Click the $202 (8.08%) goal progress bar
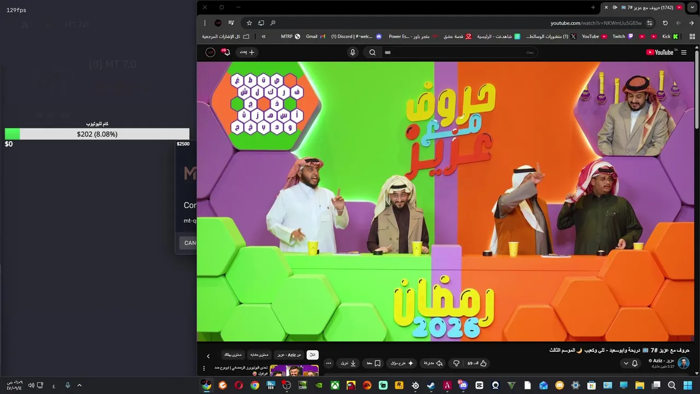Screen dimensions: 700x394 [97, 134]
